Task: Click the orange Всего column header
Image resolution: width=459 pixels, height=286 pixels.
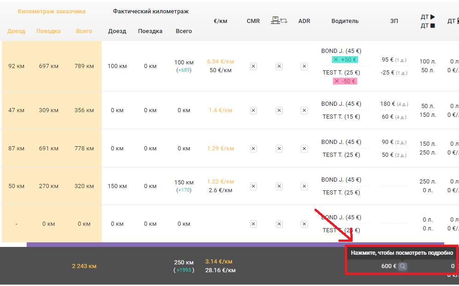Action: point(84,31)
